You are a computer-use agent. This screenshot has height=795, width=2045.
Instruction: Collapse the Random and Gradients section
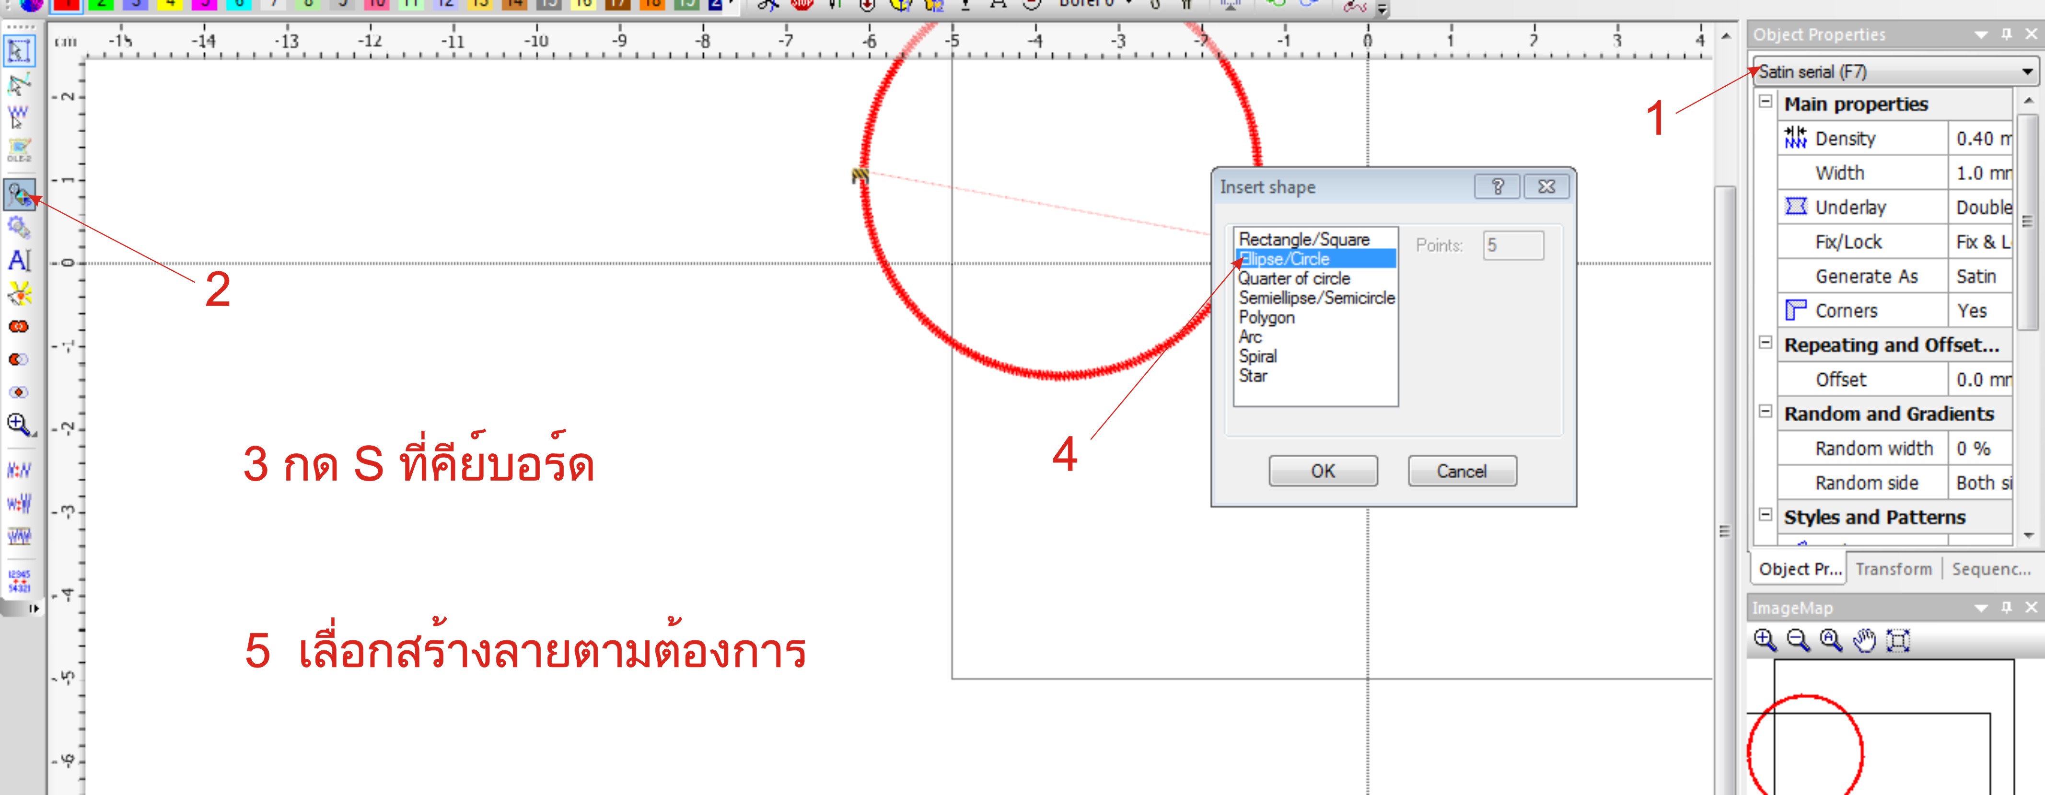tap(1766, 412)
